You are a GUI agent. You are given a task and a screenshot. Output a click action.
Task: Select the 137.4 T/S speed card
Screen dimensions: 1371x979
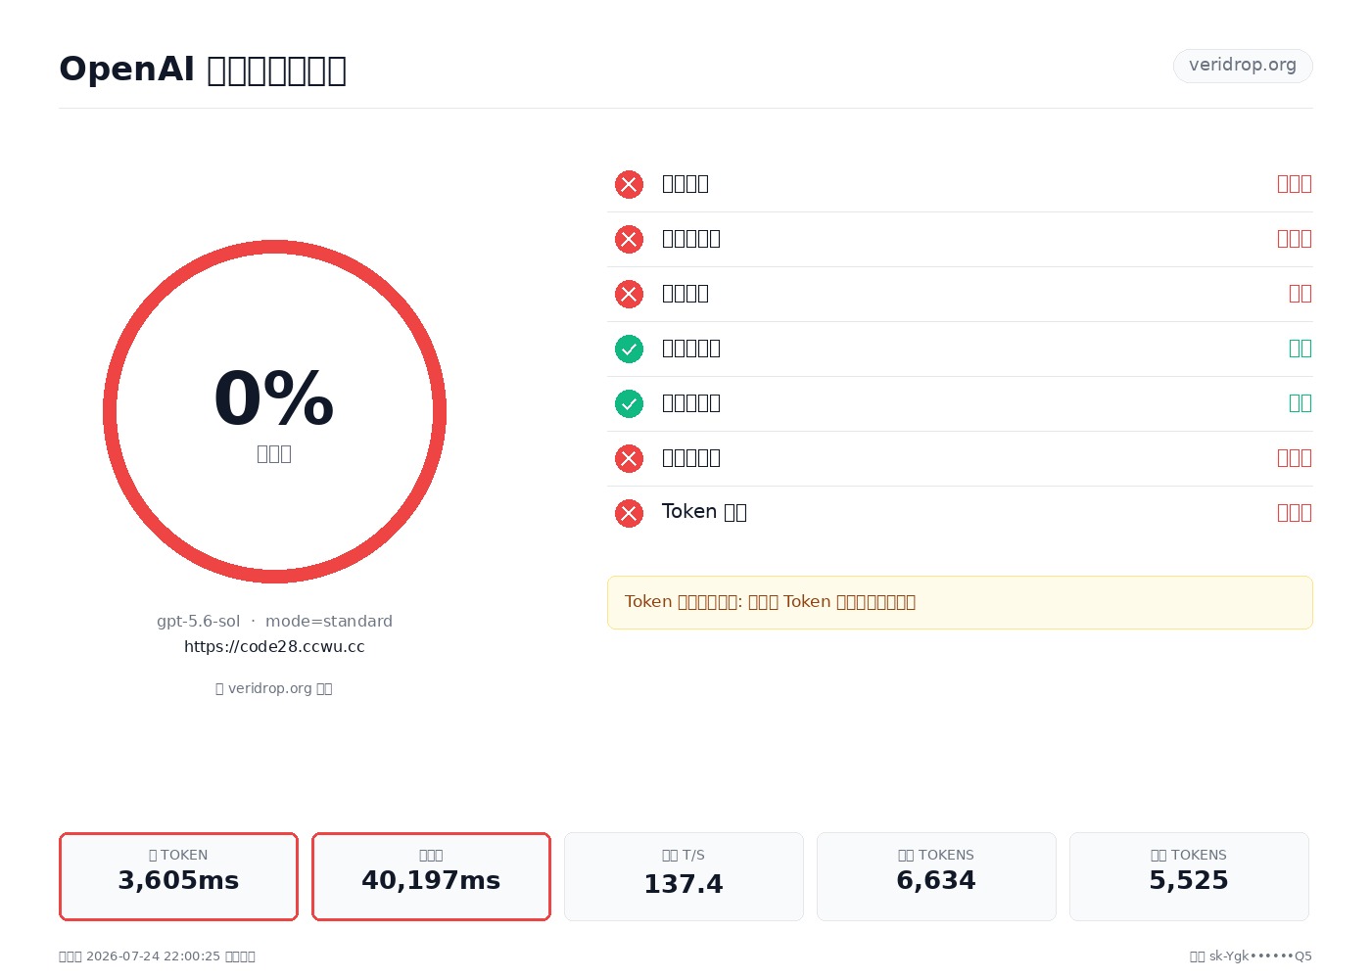[684, 876]
